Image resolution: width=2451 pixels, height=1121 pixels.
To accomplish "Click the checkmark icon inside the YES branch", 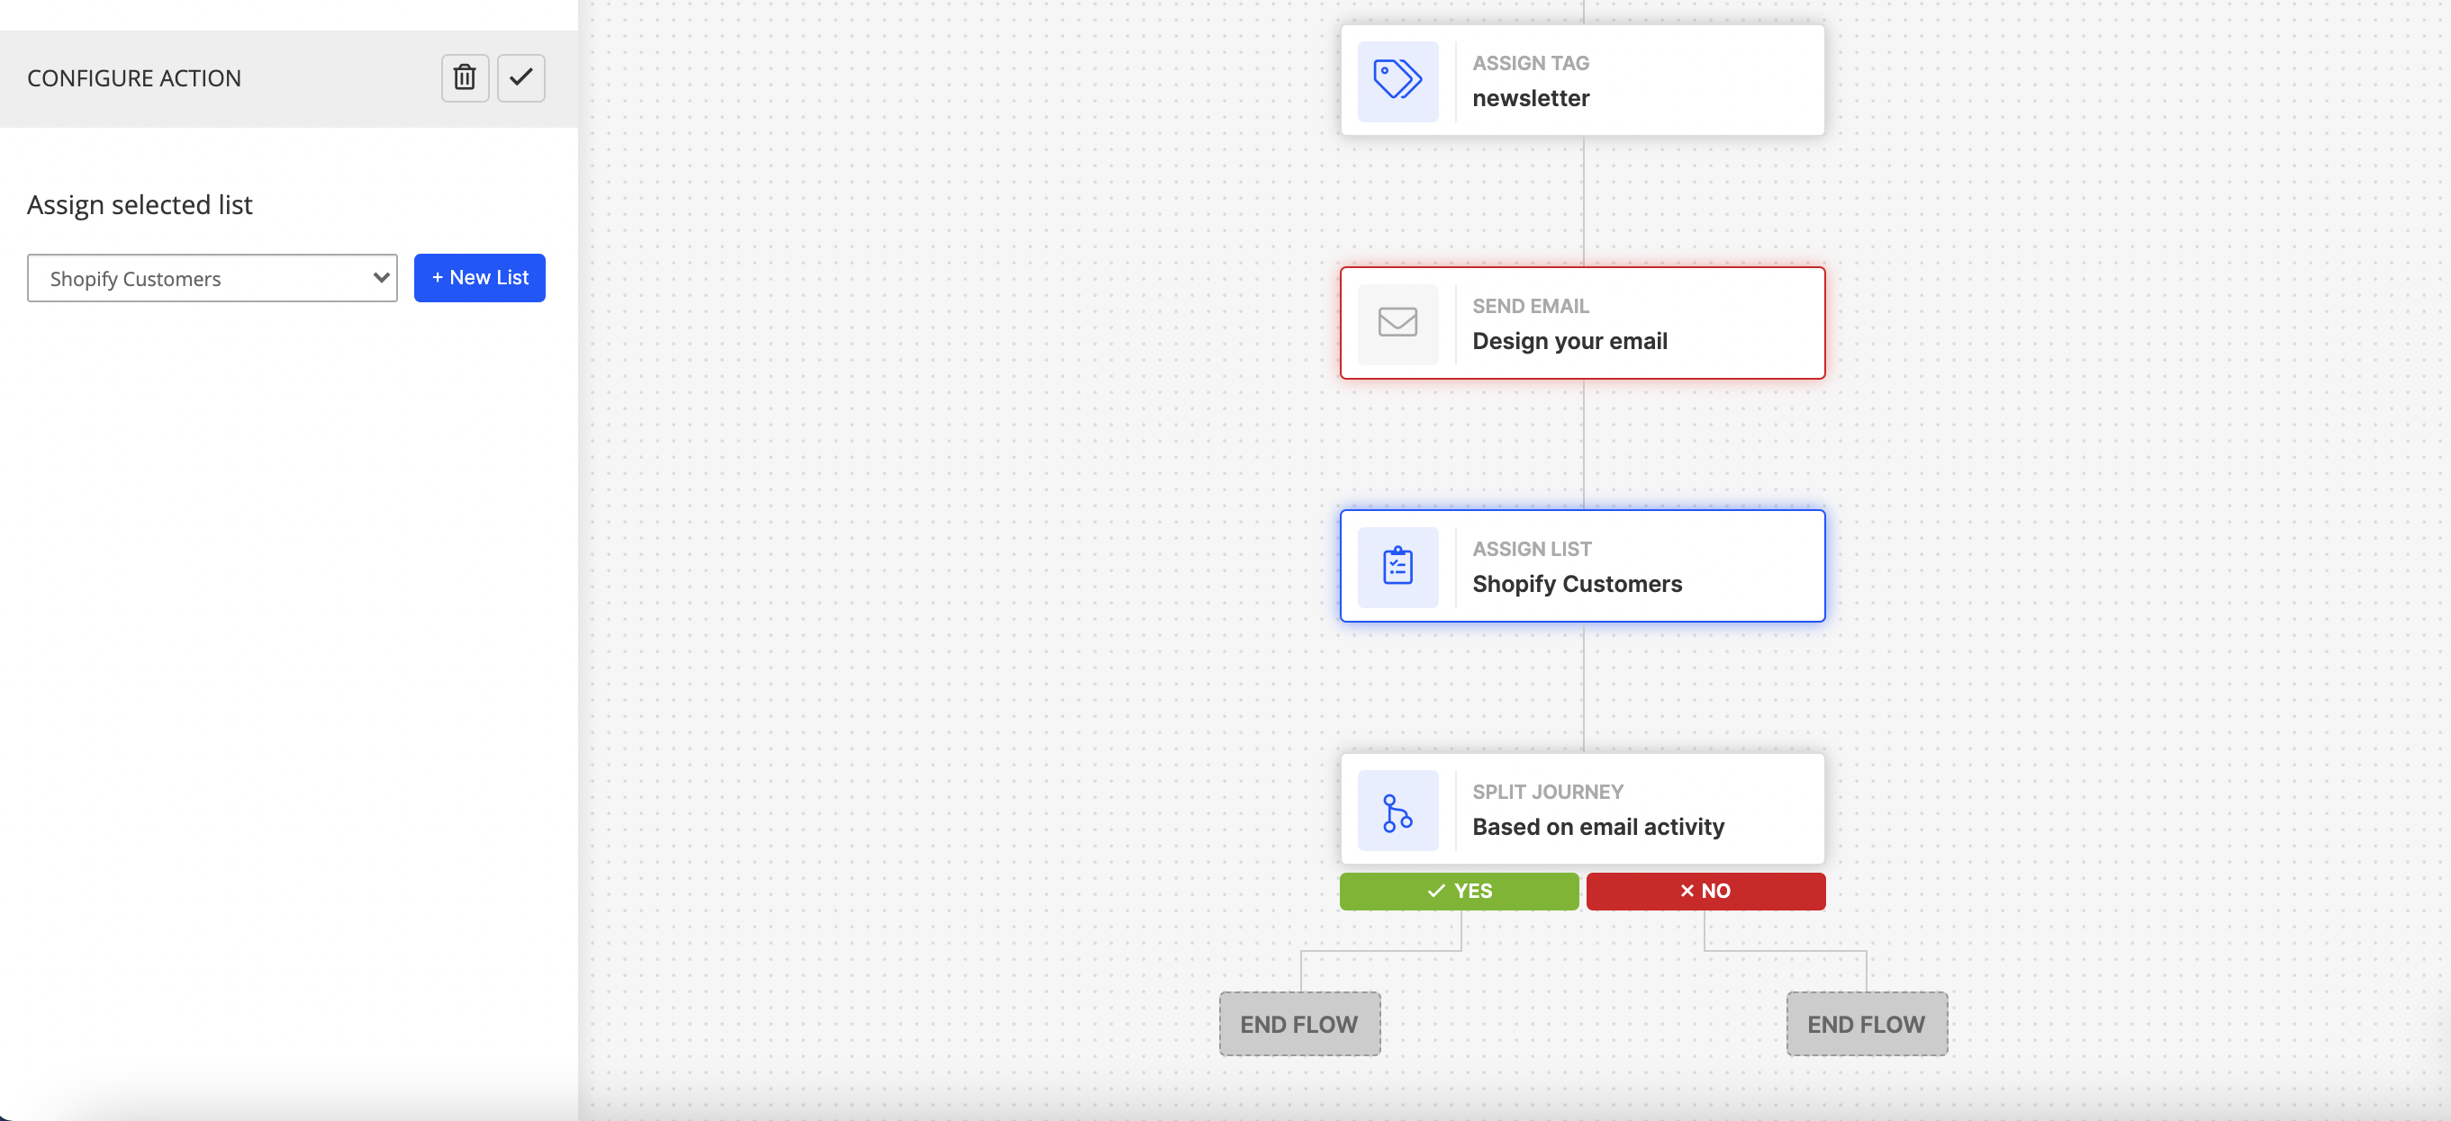I will pyautogui.click(x=1434, y=890).
